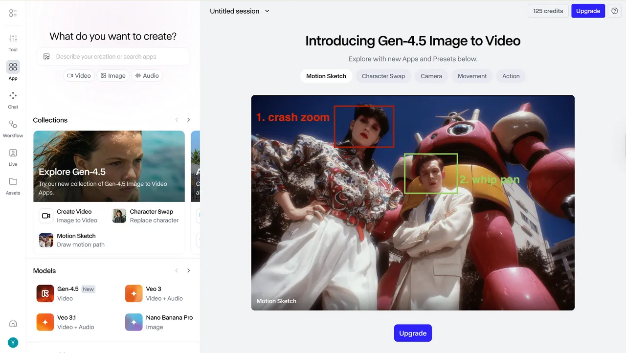Open the Assets folder icon
626x353 pixels.
pos(13,182)
